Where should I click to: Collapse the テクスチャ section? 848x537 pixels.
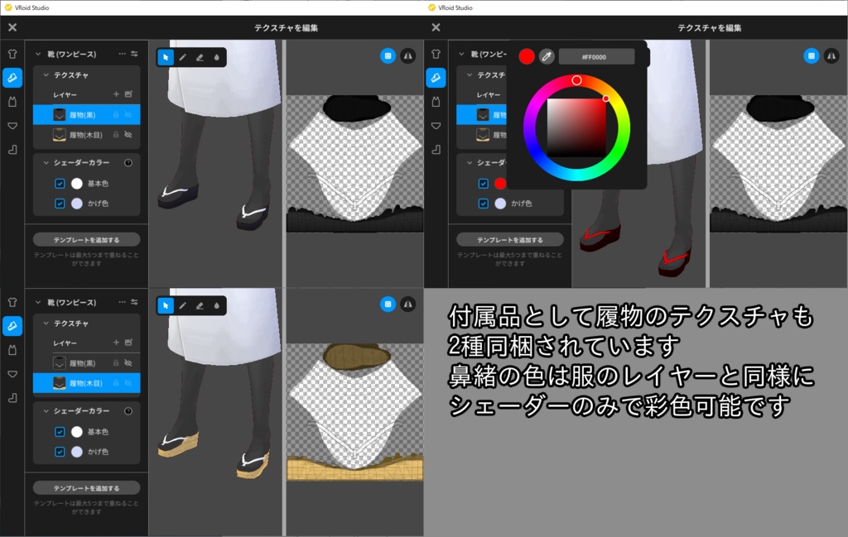tap(46, 74)
